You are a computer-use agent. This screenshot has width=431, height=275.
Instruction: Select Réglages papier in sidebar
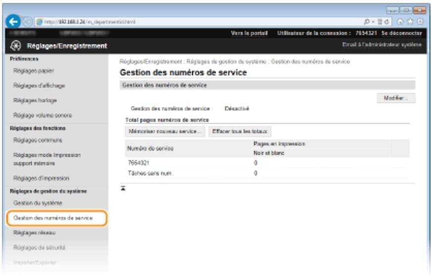coord(34,71)
